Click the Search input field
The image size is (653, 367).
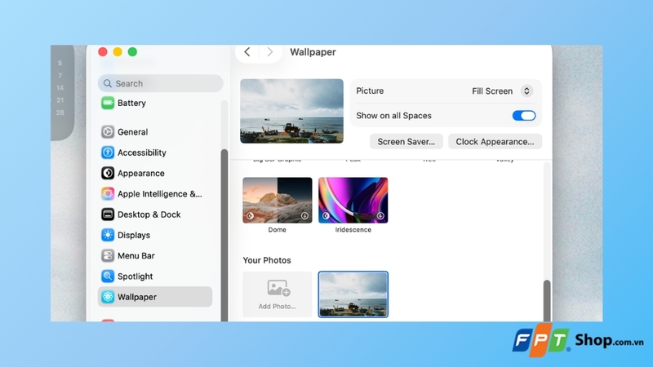160,83
